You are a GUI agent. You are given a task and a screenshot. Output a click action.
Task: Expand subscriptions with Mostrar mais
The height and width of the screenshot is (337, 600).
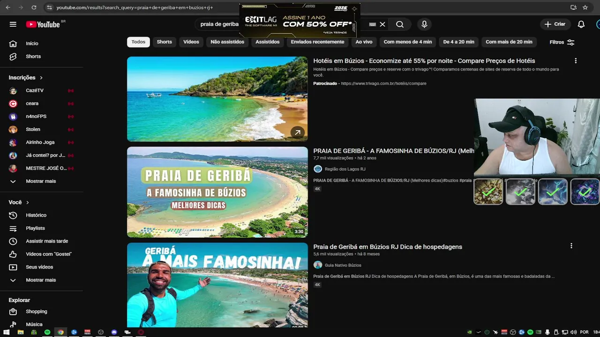[41, 181]
